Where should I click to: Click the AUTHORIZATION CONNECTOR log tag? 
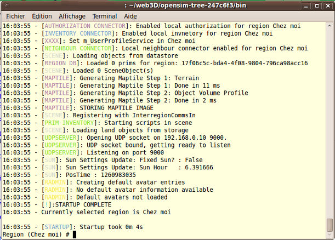click(x=87, y=26)
